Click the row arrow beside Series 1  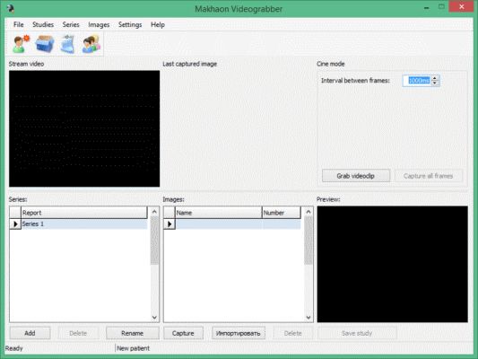click(x=15, y=223)
